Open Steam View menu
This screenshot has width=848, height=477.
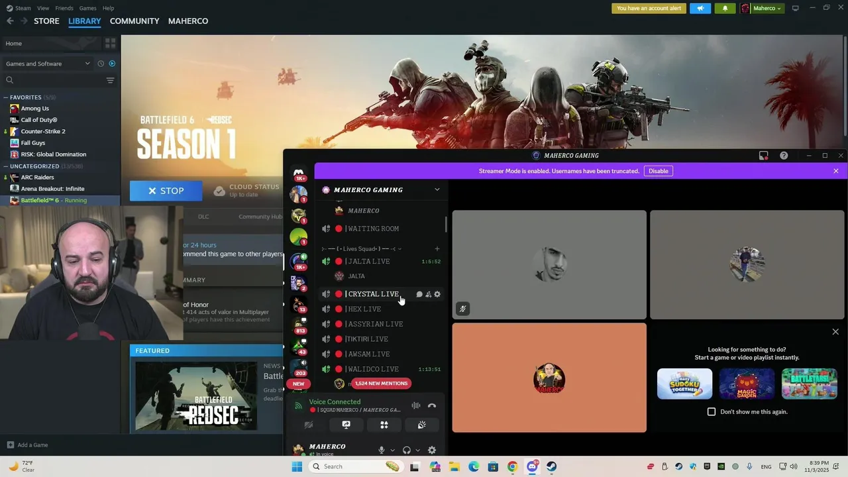pyautogui.click(x=43, y=8)
